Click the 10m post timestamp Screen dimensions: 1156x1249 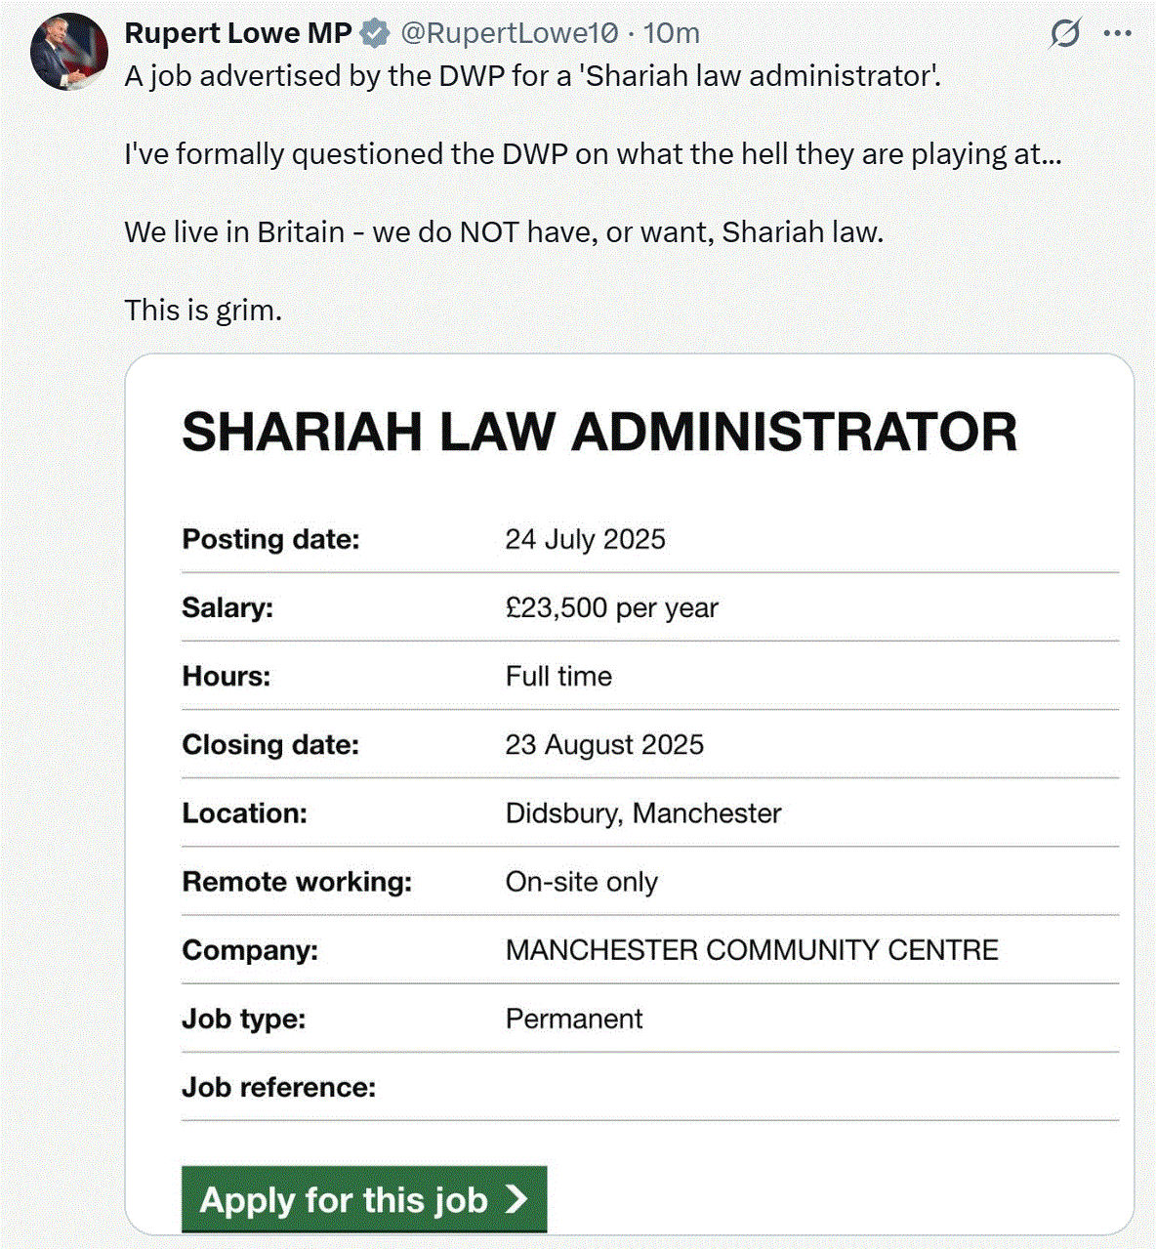pyautogui.click(x=671, y=33)
